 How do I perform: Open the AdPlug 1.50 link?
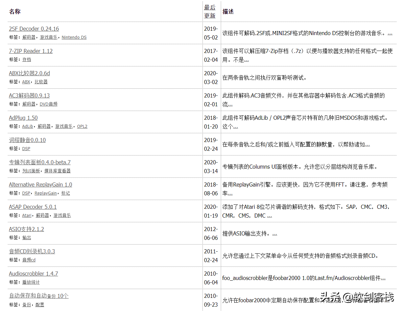[23, 118]
